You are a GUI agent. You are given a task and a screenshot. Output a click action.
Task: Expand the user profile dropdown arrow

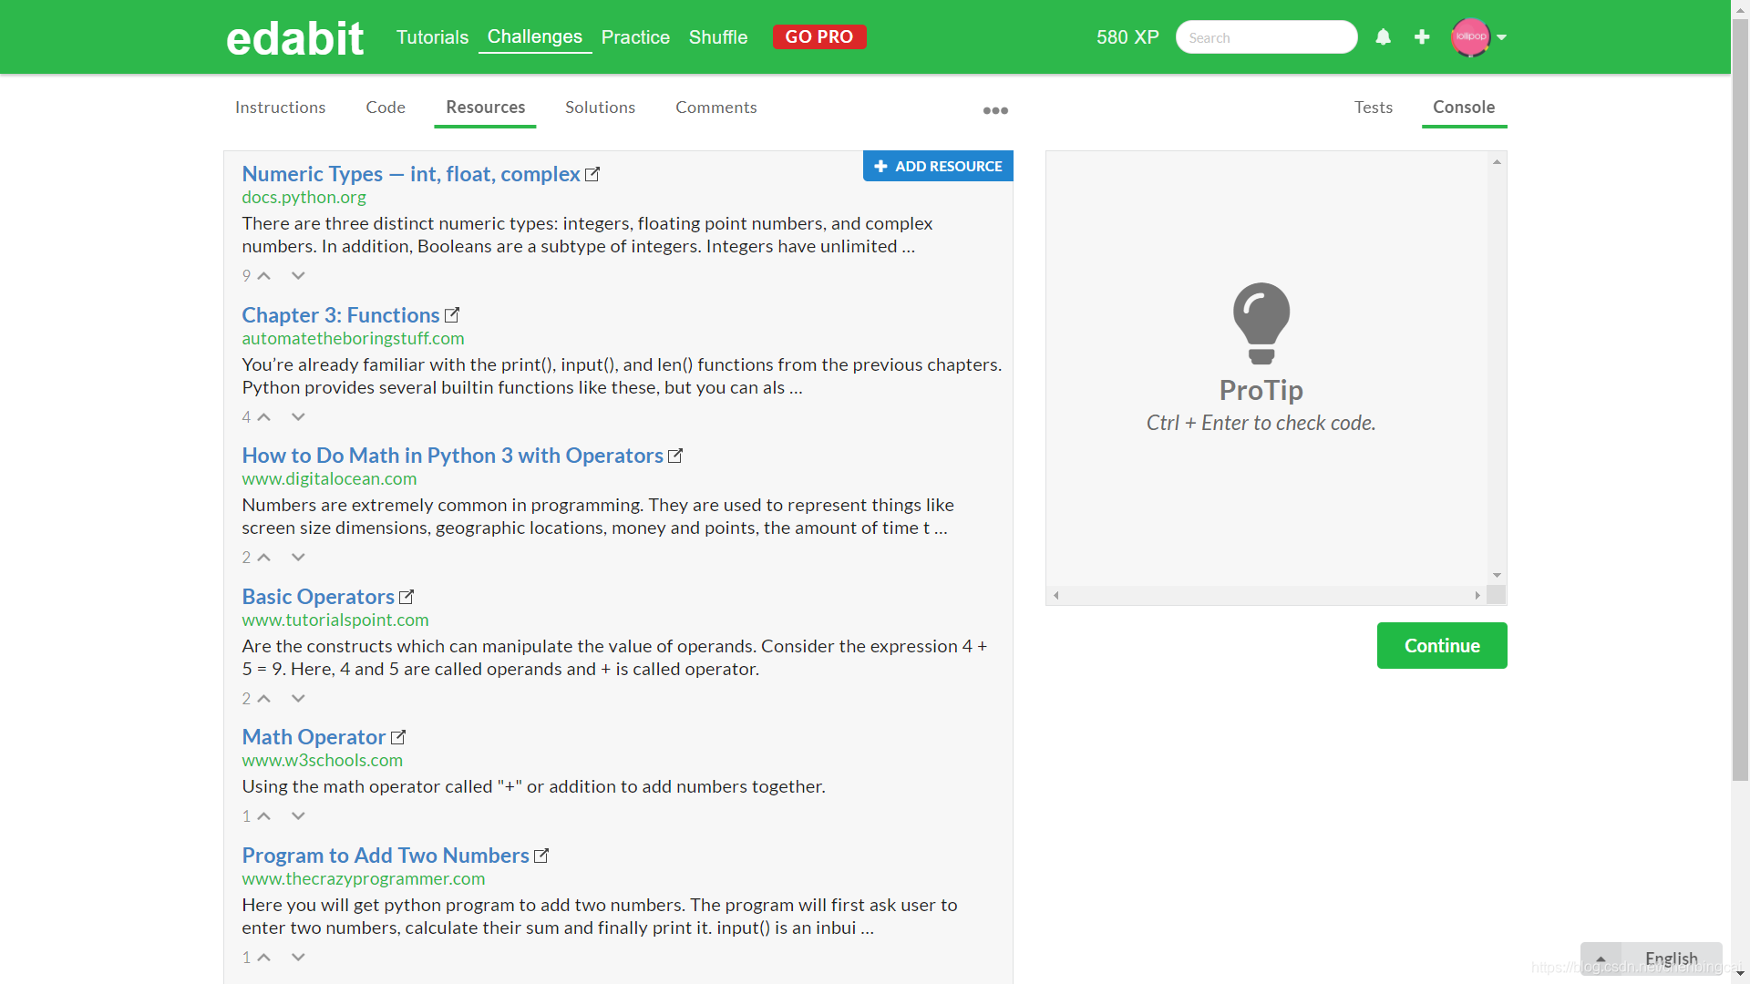pos(1502,36)
